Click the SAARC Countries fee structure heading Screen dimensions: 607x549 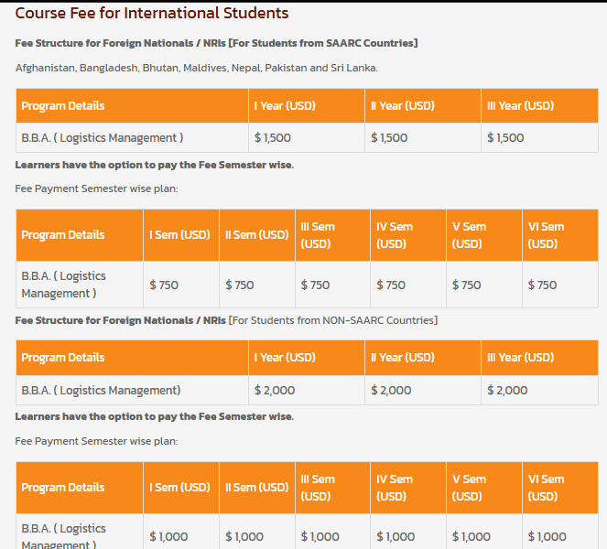click(x=216, y=43)
